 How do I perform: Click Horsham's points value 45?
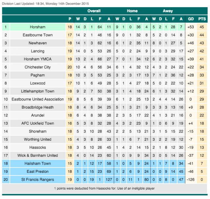click(202, 27)
